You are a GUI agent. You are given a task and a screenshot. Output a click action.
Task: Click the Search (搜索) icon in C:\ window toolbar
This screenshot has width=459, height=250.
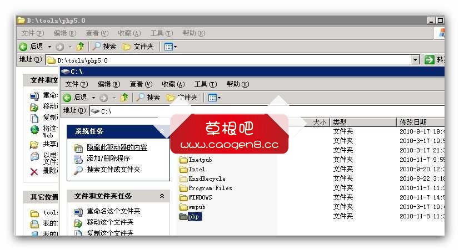click(141, 98)
